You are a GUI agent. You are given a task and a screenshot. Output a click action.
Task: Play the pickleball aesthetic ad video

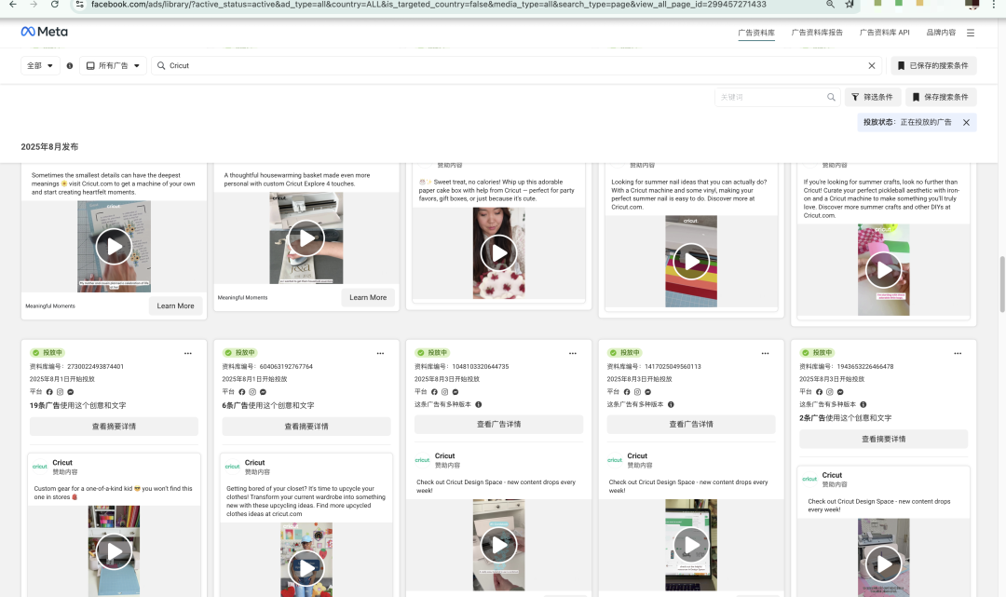(884, 270)
